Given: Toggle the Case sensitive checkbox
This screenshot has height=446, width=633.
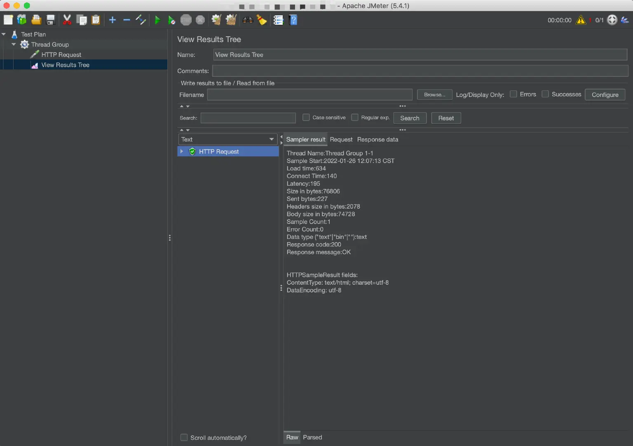Looking at the screenshot, I should coord(306,118).
